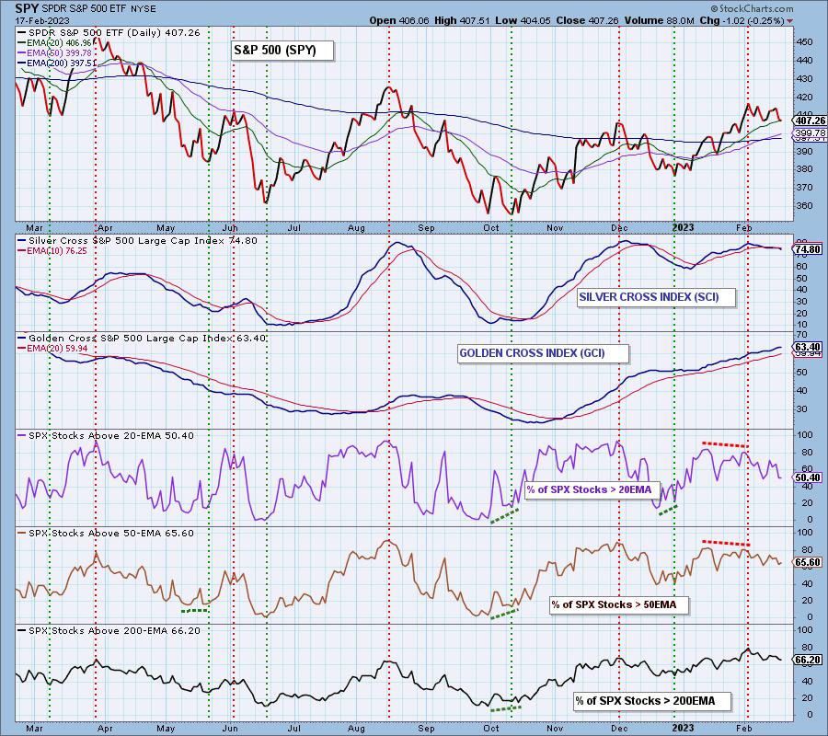Click the '% of SPX Stocks > 50EMA' annotation box
Viewport: 828px width, 736px height.
coord(619,605)
